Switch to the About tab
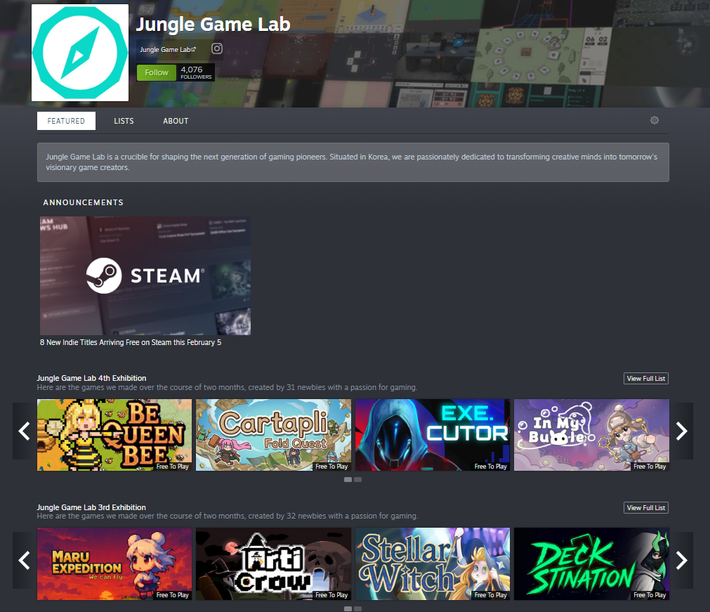The image size is (710, 612). pyautogui.click(x=176, y=121)
